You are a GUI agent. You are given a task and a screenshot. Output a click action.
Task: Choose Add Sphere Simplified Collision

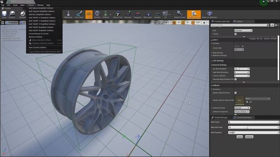tap(41, 8)
